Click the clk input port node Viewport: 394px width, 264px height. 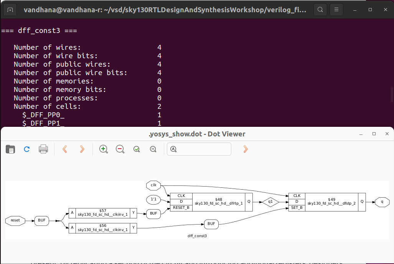tap(153, 185)
